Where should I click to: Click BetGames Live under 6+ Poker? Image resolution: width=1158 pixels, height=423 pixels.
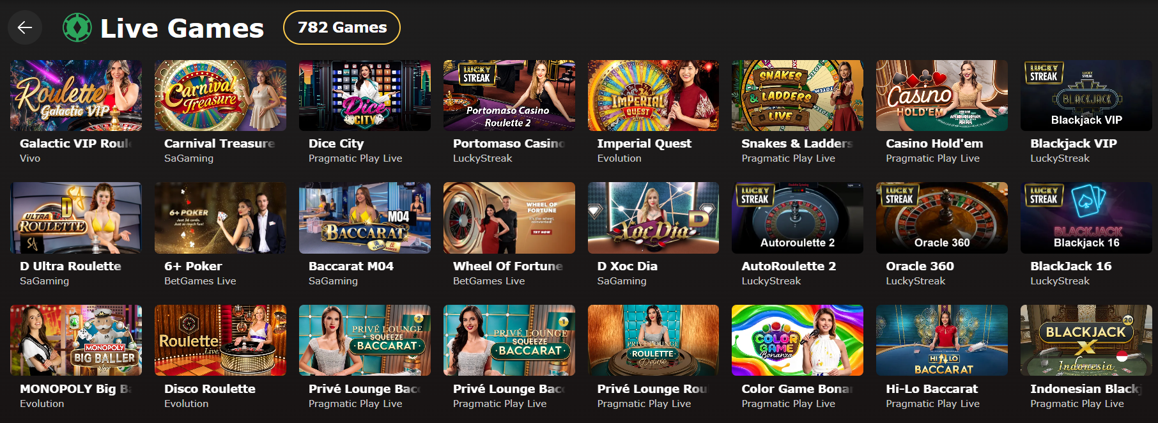click(200, 281)
